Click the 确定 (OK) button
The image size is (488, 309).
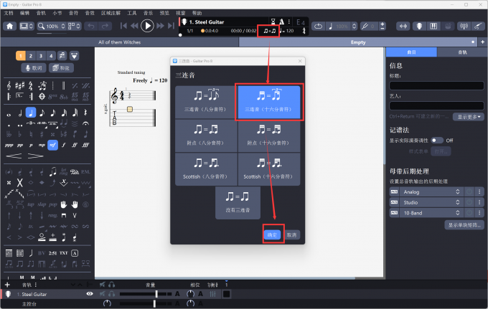pos(272,234)
